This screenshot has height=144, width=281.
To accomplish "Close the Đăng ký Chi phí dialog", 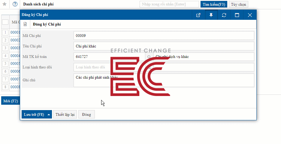I will tap(250, 15).
